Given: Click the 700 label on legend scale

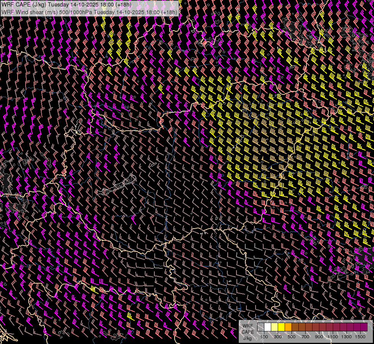Looking at the screenshot, I should (305, 337).
